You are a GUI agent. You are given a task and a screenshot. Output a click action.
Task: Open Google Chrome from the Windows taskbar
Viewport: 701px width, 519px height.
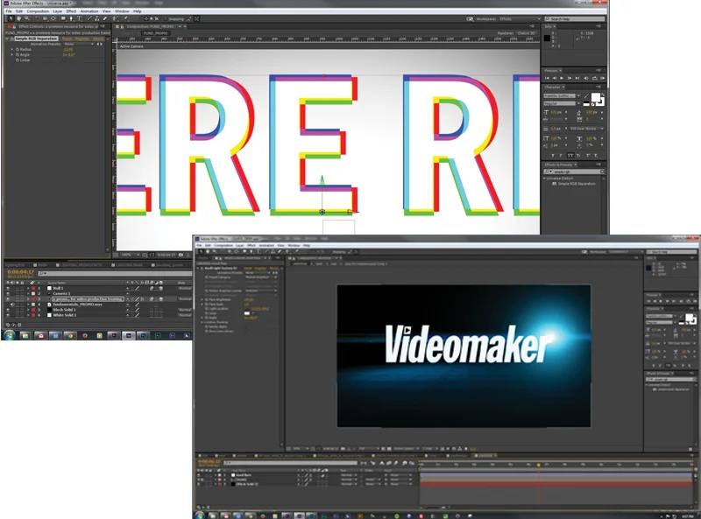69,334
